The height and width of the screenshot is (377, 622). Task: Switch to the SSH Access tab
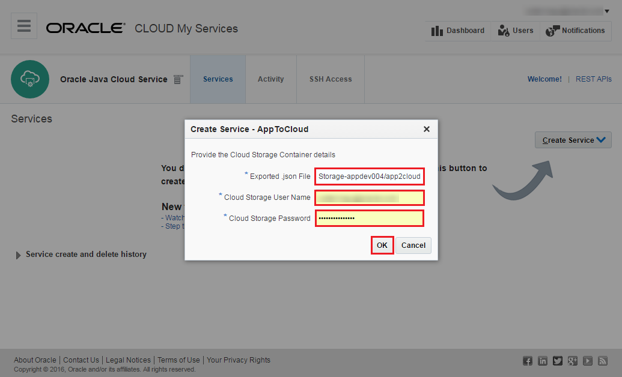[x=331, y=79]
